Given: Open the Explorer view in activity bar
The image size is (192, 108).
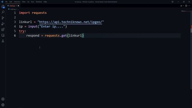Looking at the screenshot, I should tap(3, 6).
